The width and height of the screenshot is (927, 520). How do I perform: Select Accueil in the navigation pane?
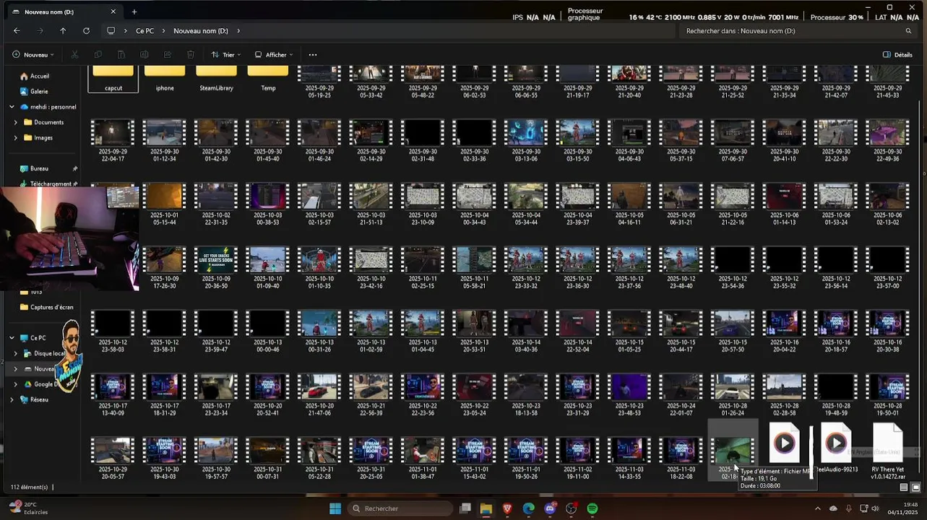(40, 76)
